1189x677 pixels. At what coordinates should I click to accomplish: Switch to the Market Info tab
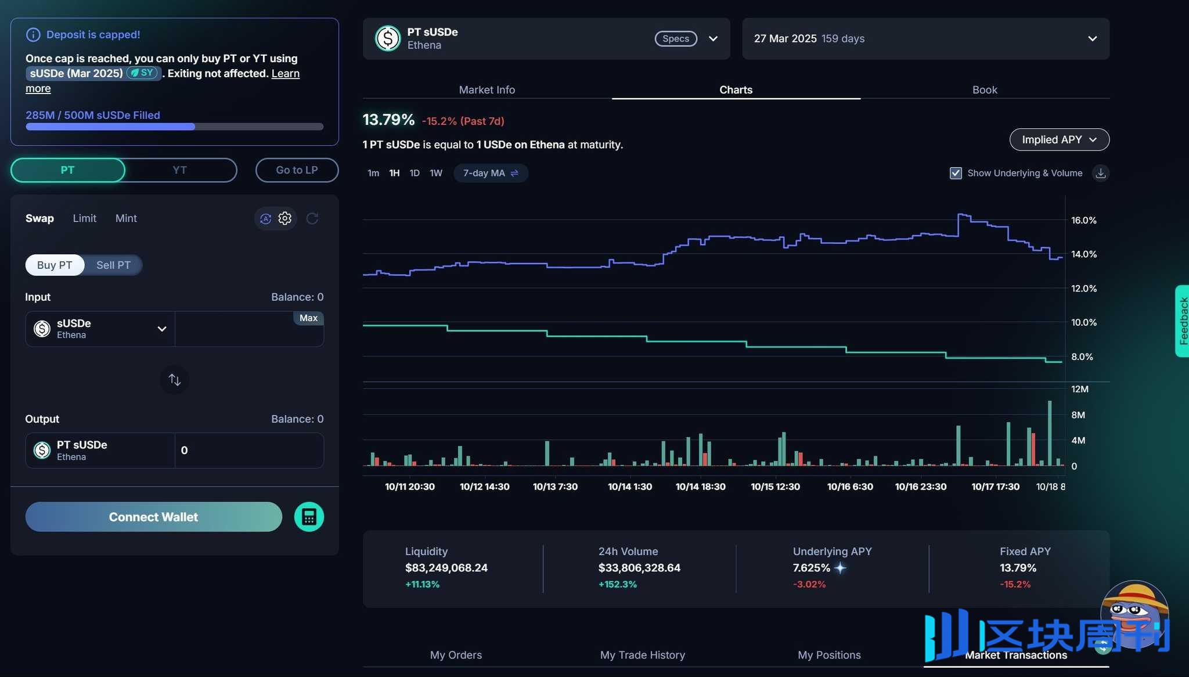coord(487,90)
